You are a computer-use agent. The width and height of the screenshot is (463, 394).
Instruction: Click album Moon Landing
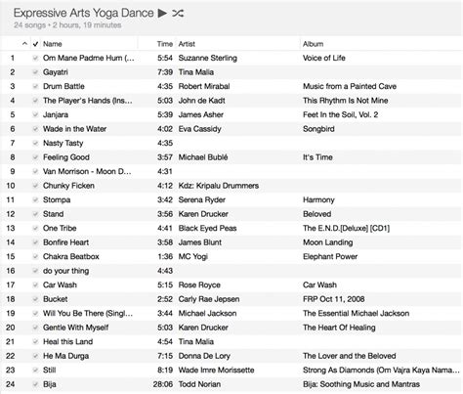pos(327,242)
